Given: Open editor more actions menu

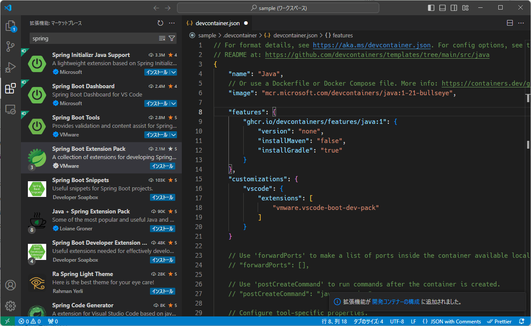Looking at the screenshot, I should click(x=521, y=23).
